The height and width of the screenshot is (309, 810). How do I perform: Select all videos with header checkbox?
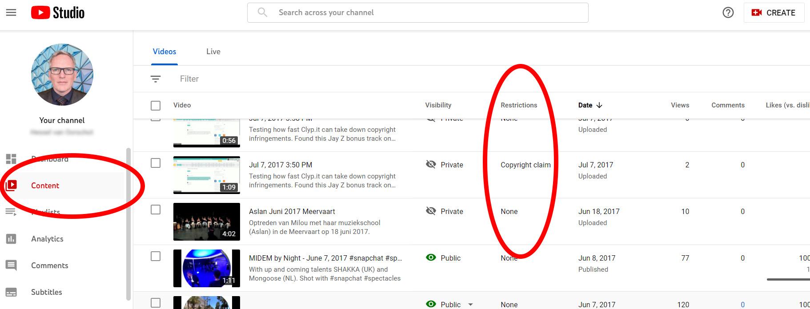156,106
